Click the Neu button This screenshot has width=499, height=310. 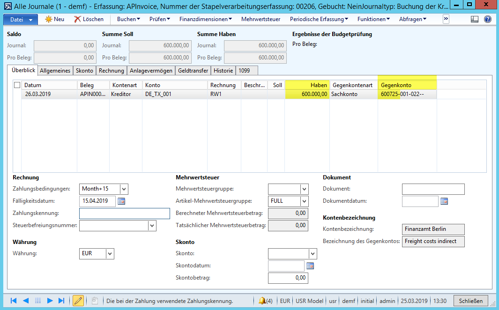click(x=54, y=19)
